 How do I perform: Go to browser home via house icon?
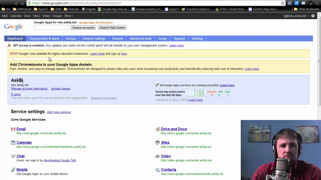pyautogui.click(x=22, y=3)
